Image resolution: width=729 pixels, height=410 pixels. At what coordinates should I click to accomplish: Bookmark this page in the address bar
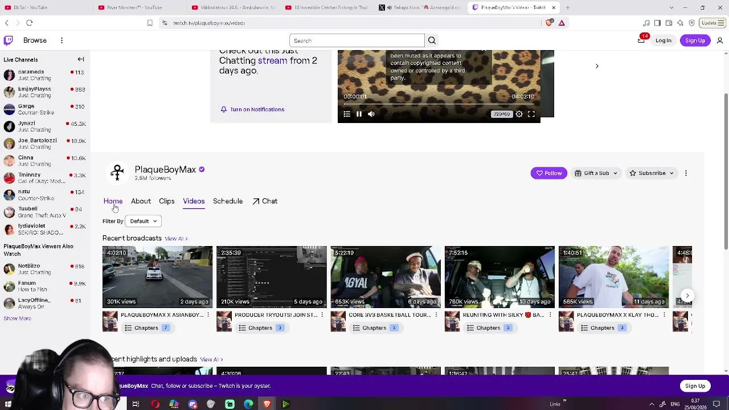(150, 23)
